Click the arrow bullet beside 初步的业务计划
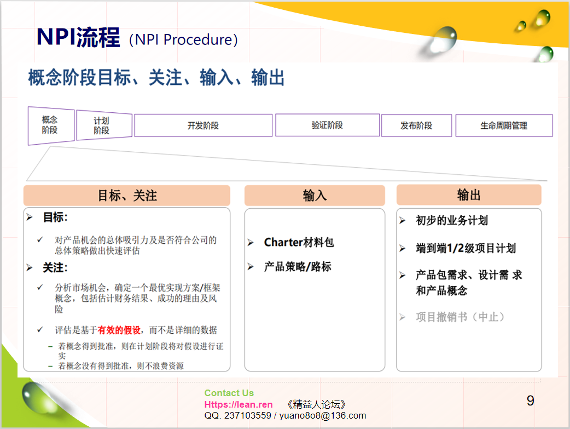Screen dimensions: 570x429 (402, 221)
